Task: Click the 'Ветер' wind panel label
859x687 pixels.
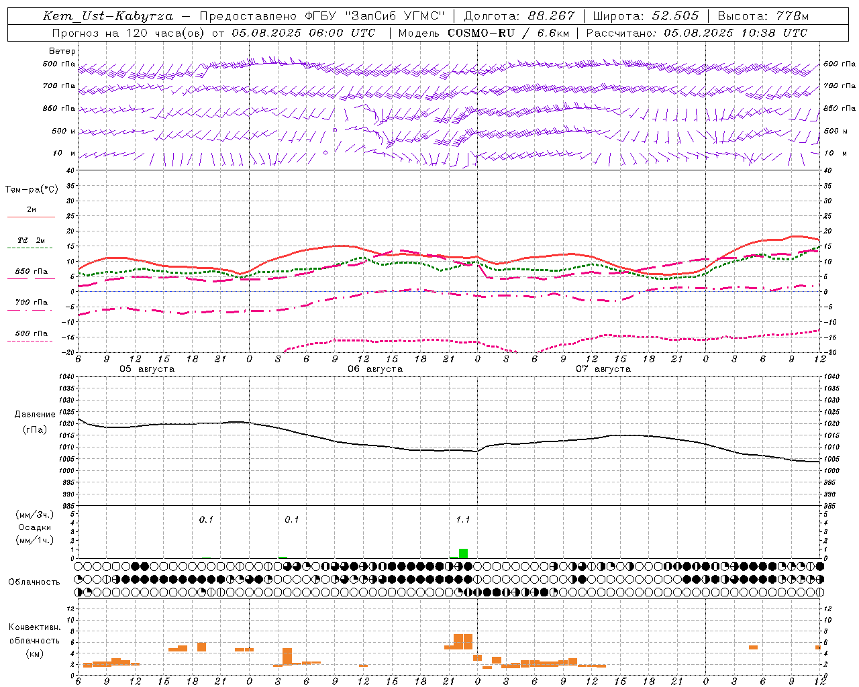Action: [62, 51]
